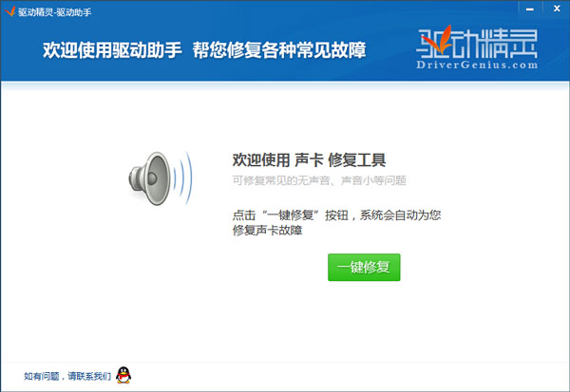Click the 驱动精灵-驱动助手 window title

(55, 12)
